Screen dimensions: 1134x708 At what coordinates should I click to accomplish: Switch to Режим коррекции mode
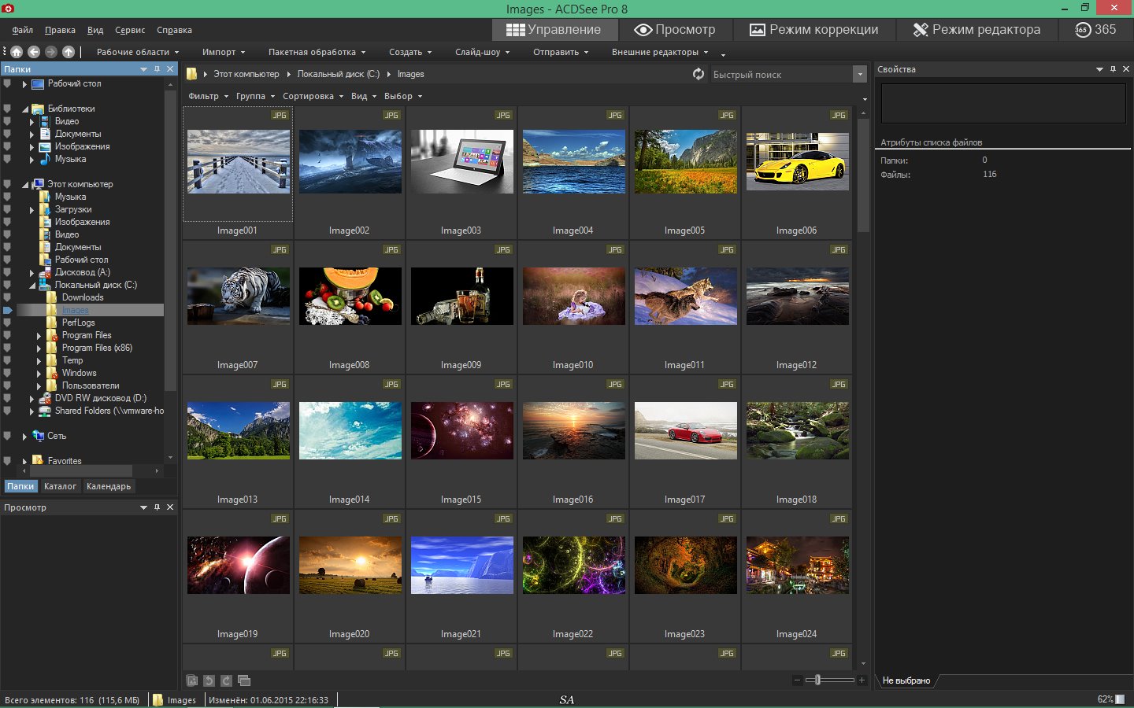pos(813,30)
